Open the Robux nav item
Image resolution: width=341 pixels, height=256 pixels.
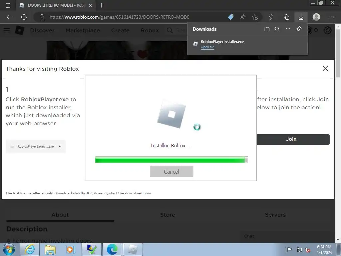click(150, 30)
